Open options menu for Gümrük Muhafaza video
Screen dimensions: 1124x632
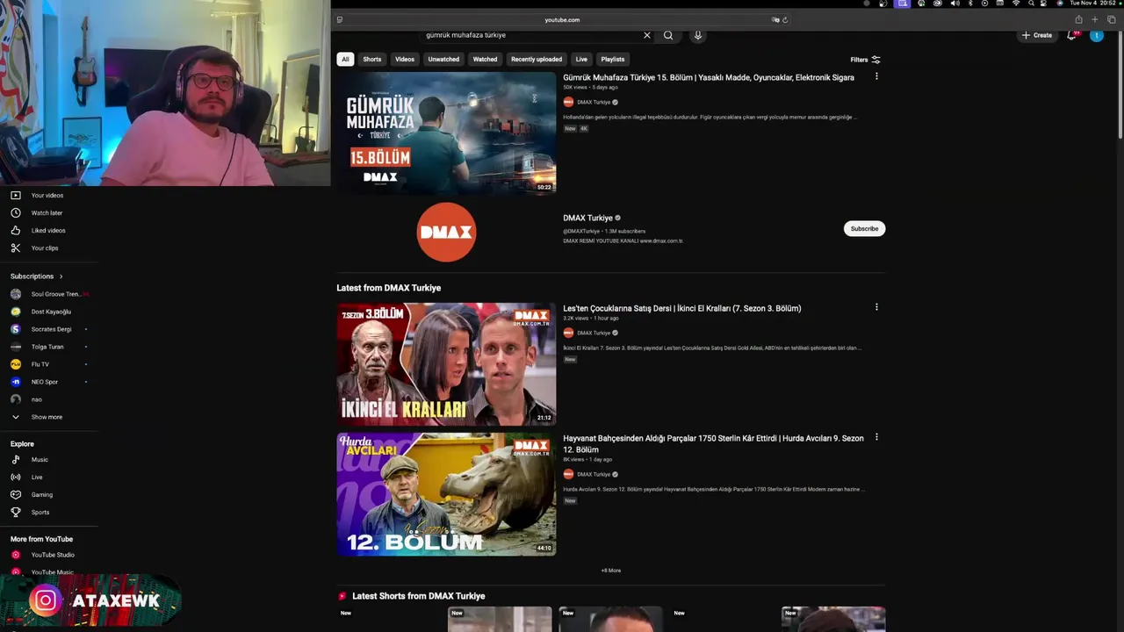[876, 76]
